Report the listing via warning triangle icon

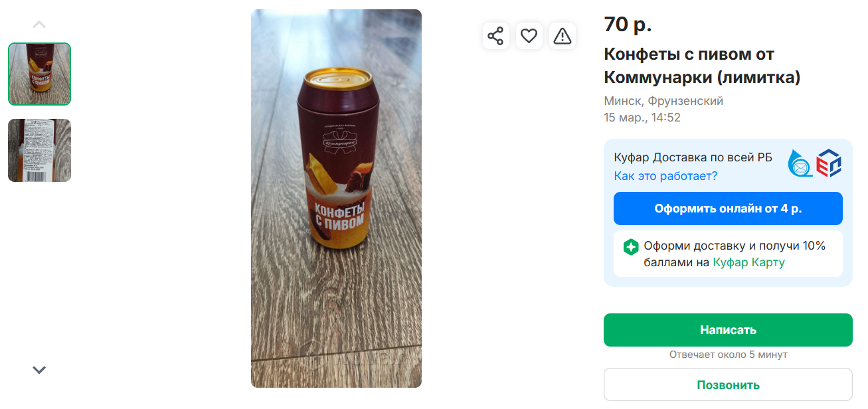(563, 36)
